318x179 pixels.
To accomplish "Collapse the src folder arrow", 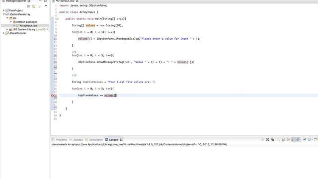I will 7,18.
